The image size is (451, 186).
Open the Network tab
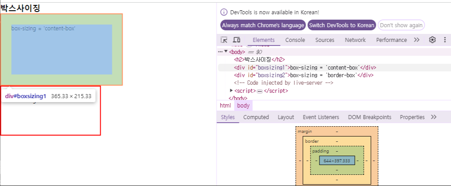click(x=355, y=40)
